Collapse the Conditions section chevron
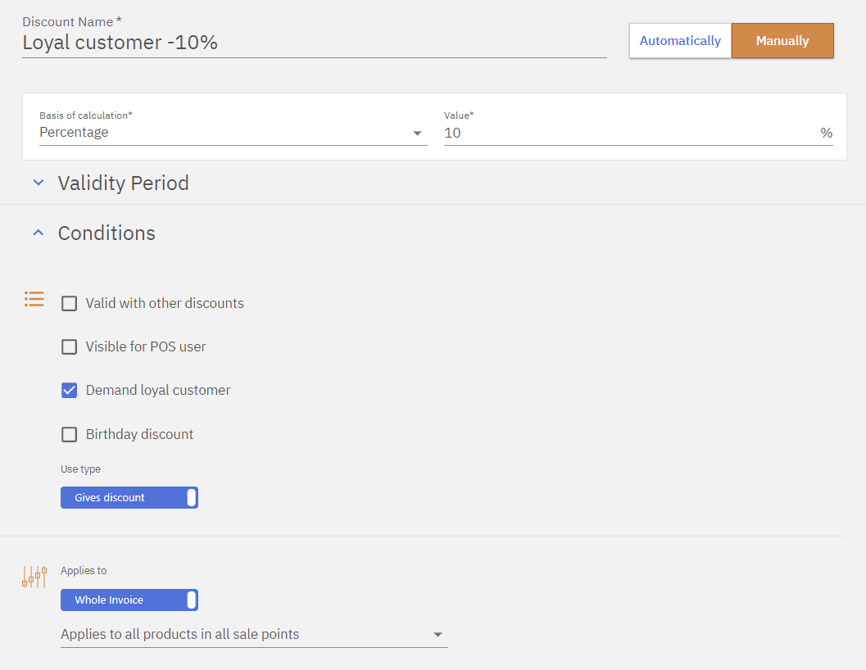Image resolution: width=866 pixels, height=670 pixels. (x=38, y=233)
